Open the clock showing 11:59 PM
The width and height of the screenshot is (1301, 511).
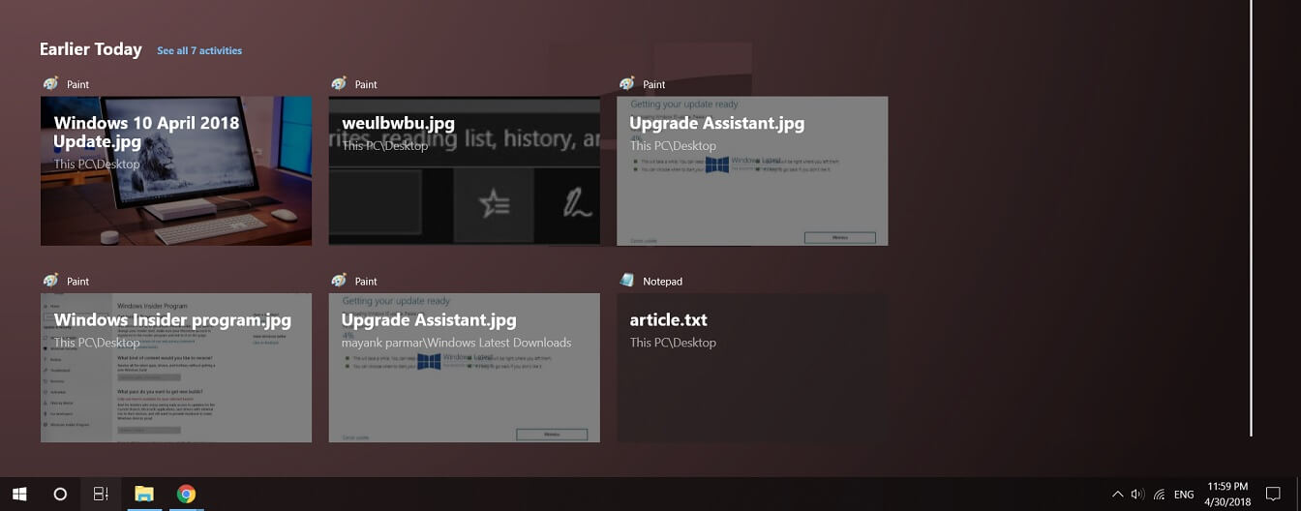coord(1227,494)
